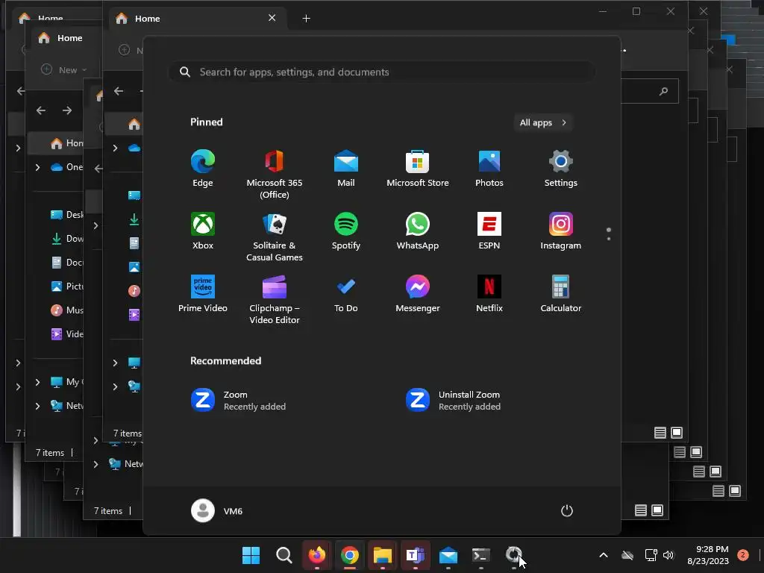Click forward arrow in back Explorer window
The image size is (764, 573).
(x=67, y=110)
